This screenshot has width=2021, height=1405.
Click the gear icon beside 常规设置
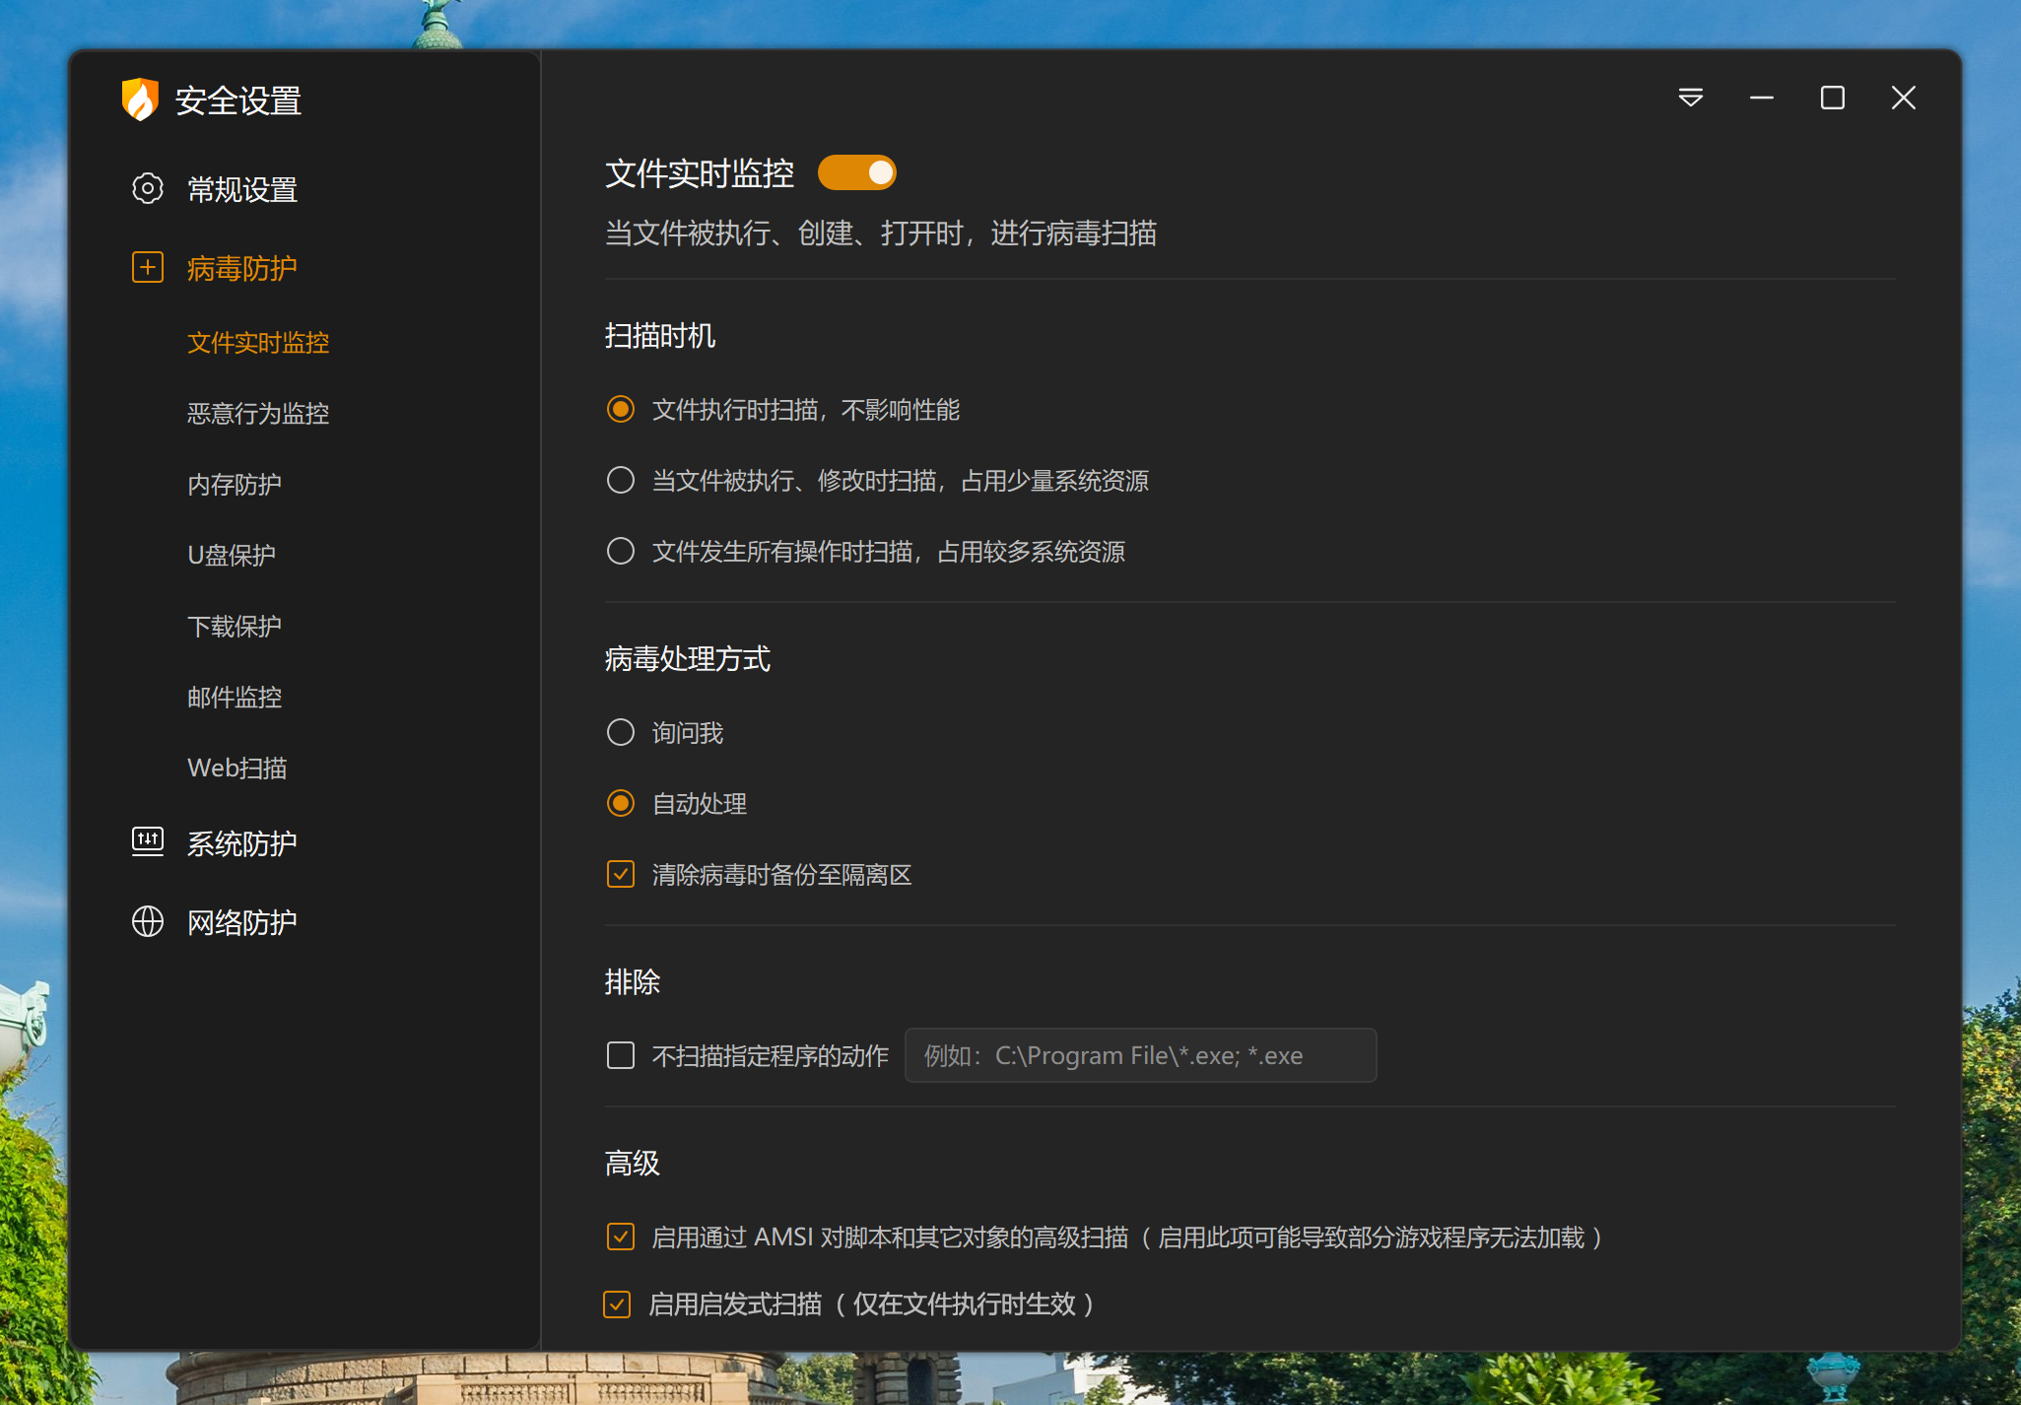click(x=148, y=189)
